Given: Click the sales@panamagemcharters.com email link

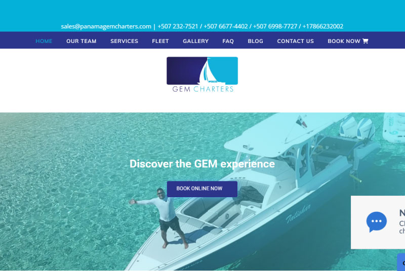Looking at the screenshot, I should pos(106,26).
